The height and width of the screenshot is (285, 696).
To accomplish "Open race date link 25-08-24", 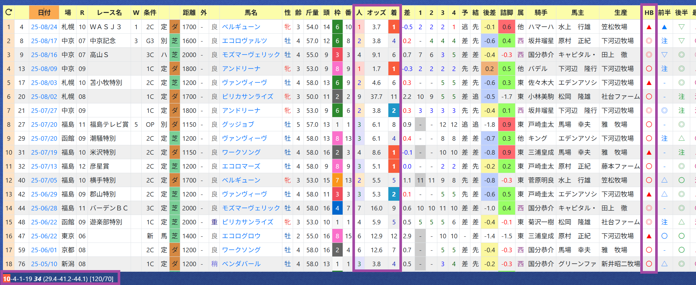I will coord(44,27).
